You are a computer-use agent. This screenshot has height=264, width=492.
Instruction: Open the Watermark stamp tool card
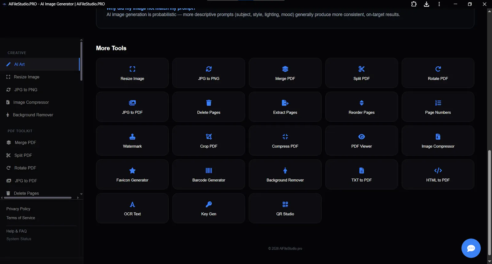tap(132, 141)
